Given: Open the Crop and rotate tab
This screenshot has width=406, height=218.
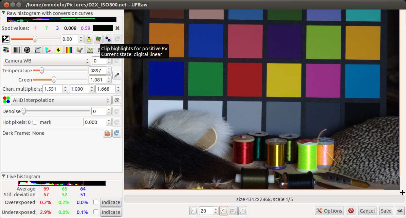Looking at the screenshot, I should [x=80, y=50].
